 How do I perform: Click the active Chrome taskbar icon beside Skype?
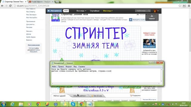coord(82,104)
